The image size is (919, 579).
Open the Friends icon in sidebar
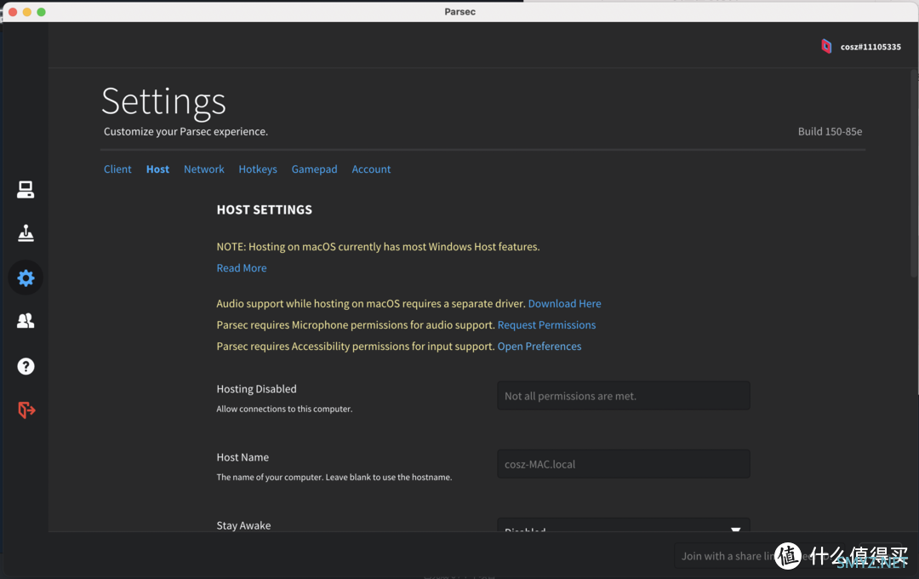coord(26,321)
